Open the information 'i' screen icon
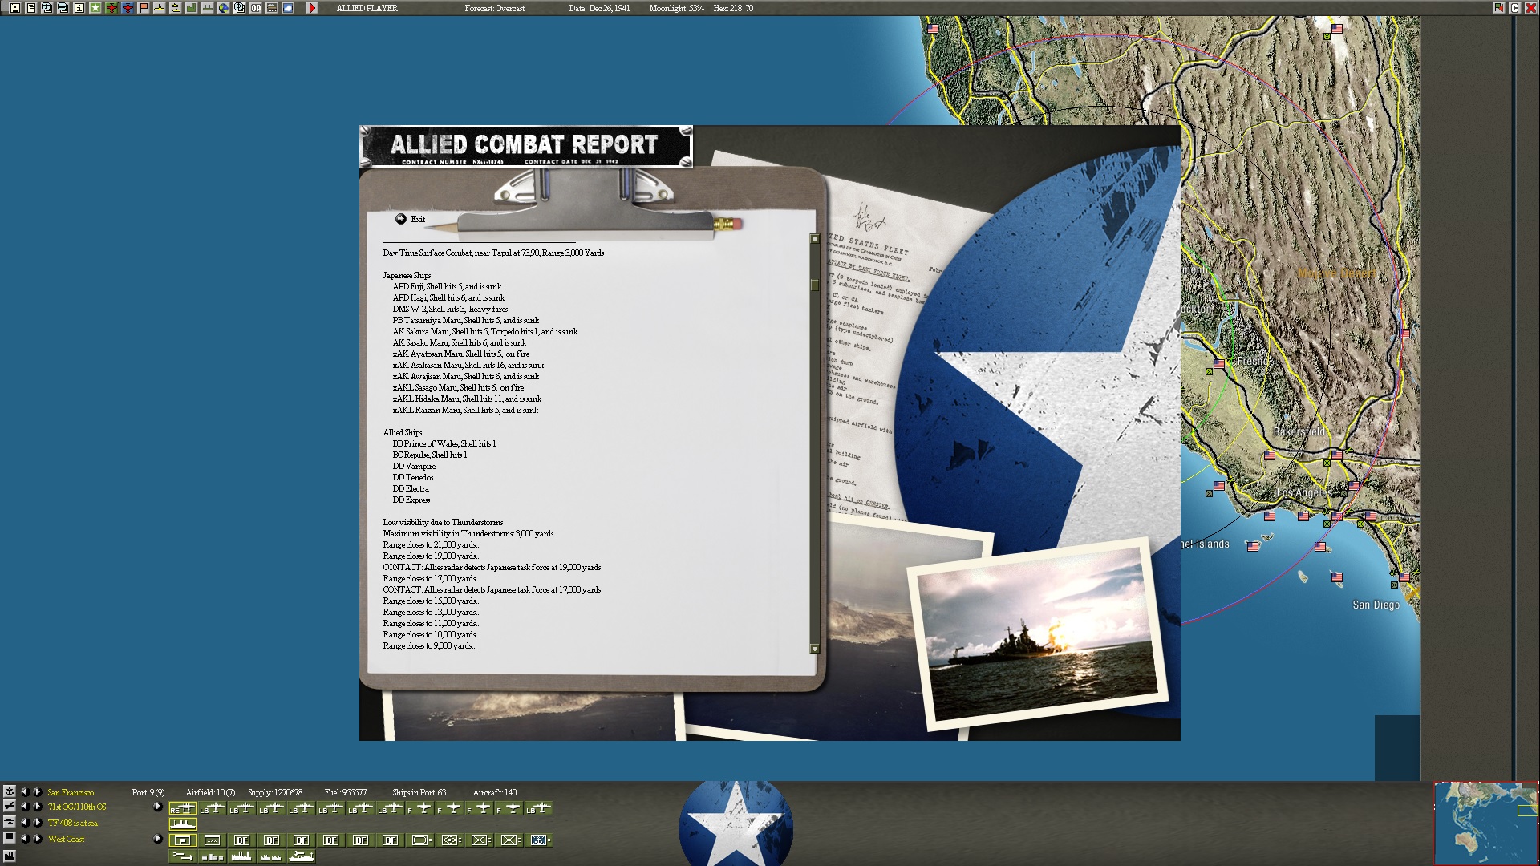 (79, 8)
